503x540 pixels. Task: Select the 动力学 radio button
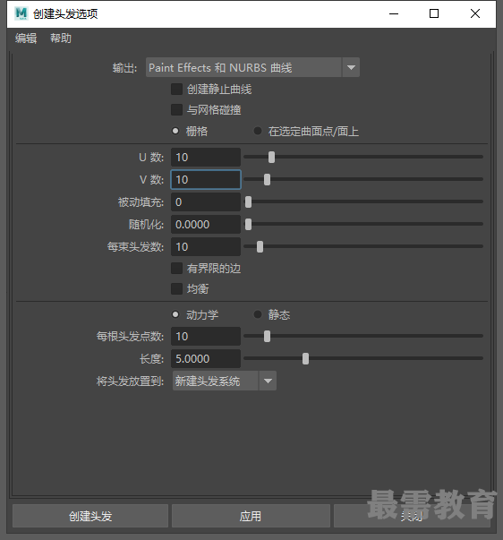click(175, 314)
